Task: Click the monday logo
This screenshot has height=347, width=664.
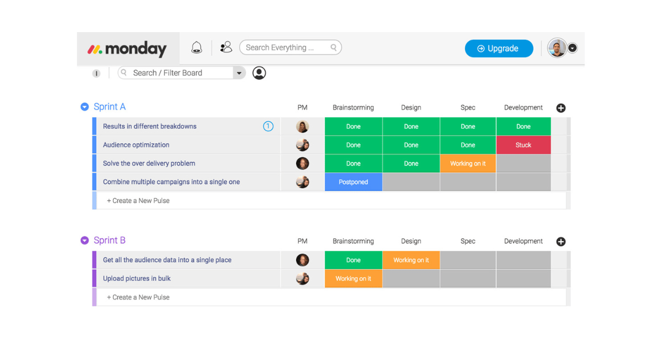Action: [127, 49]
